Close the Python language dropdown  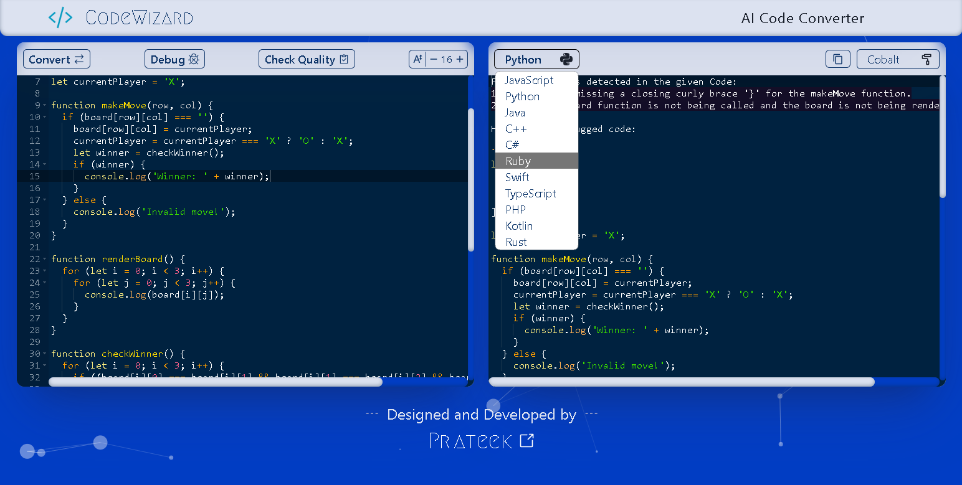click(x=536, y=59)
